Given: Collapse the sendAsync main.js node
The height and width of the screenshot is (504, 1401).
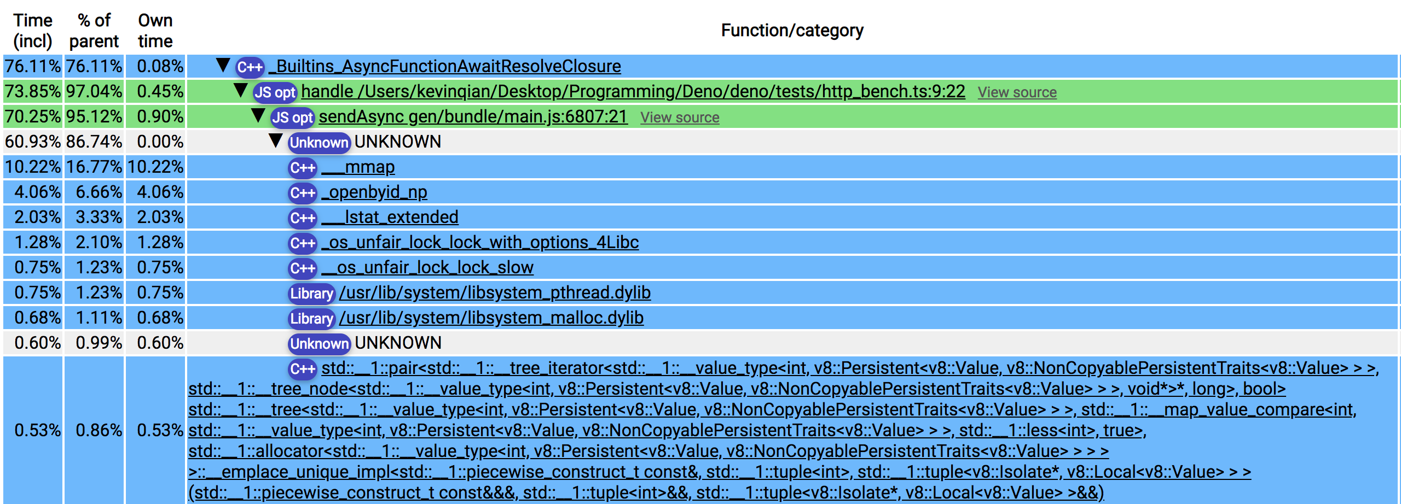Looking at the screenshot, I should 258,116.
